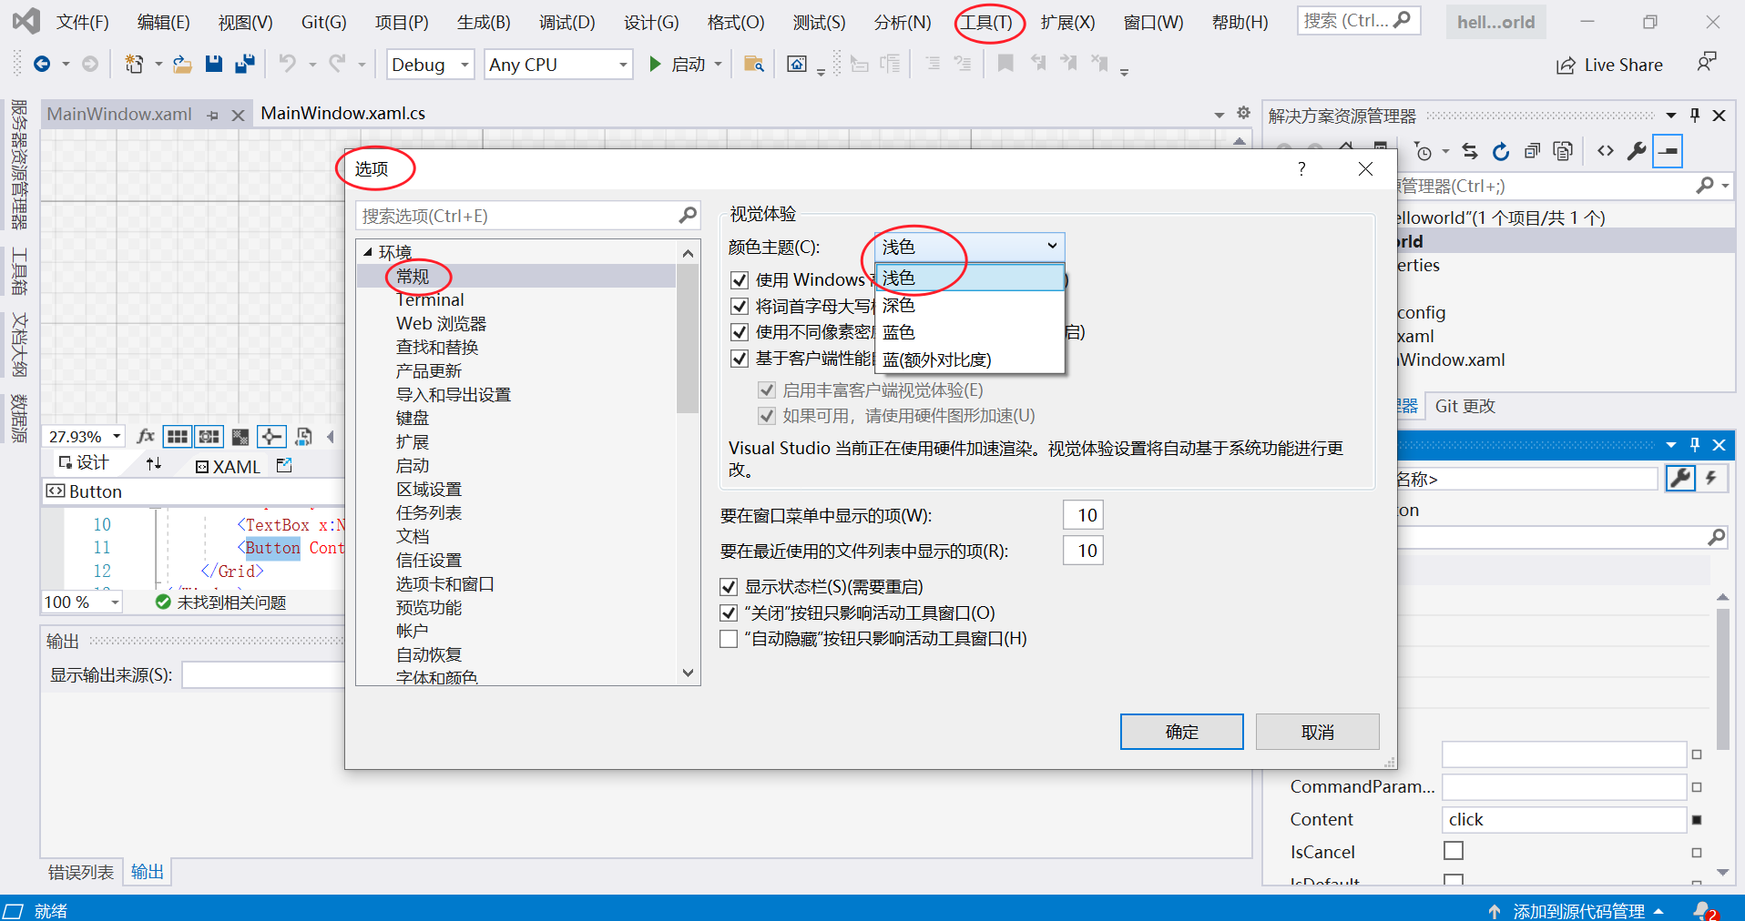Image resolution: width=1745 pixels, height=921 pixels.
Task: Refresh the Solution Explorer
Action: click(1501, 151)
